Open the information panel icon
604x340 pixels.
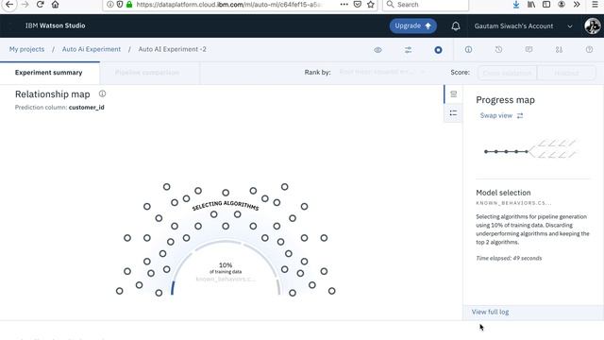pos(468,50)
